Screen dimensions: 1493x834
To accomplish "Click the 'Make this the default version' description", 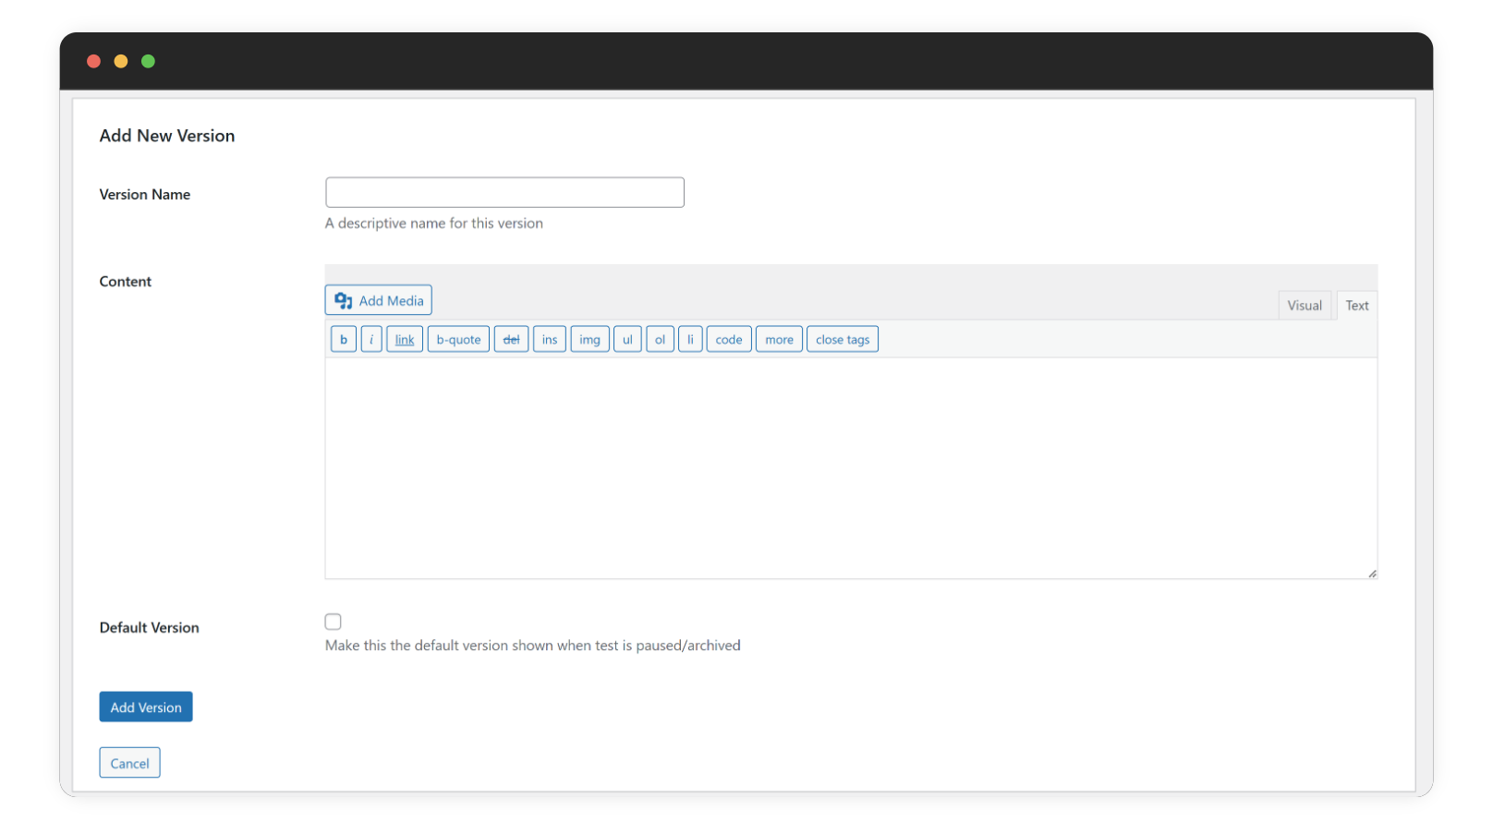I will coord(533,646).
